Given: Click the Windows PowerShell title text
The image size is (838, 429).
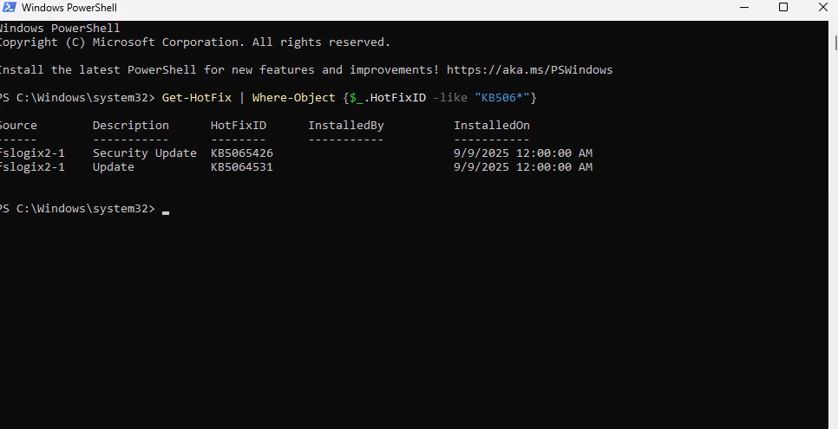Looking at the screenshot, I should pos(69,8).
